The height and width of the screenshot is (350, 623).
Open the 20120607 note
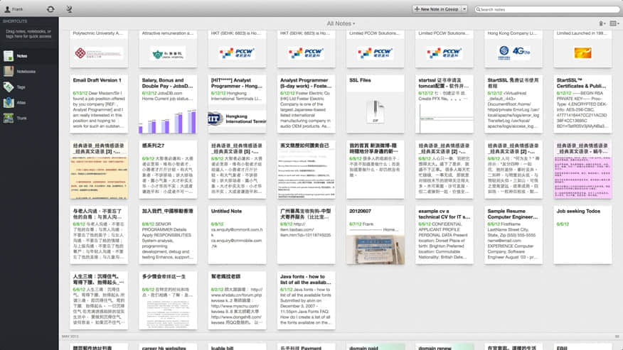tap(376, 235)
